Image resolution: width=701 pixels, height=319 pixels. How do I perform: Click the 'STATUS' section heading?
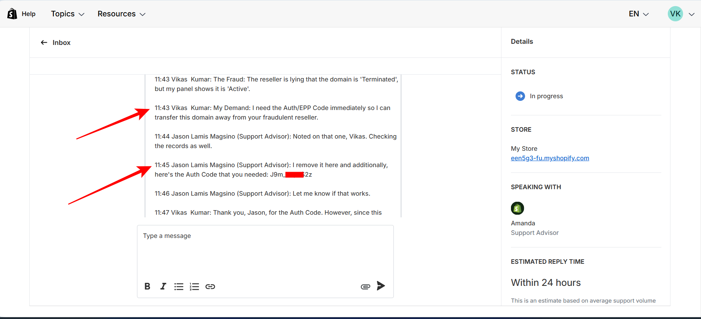(523, 72)
